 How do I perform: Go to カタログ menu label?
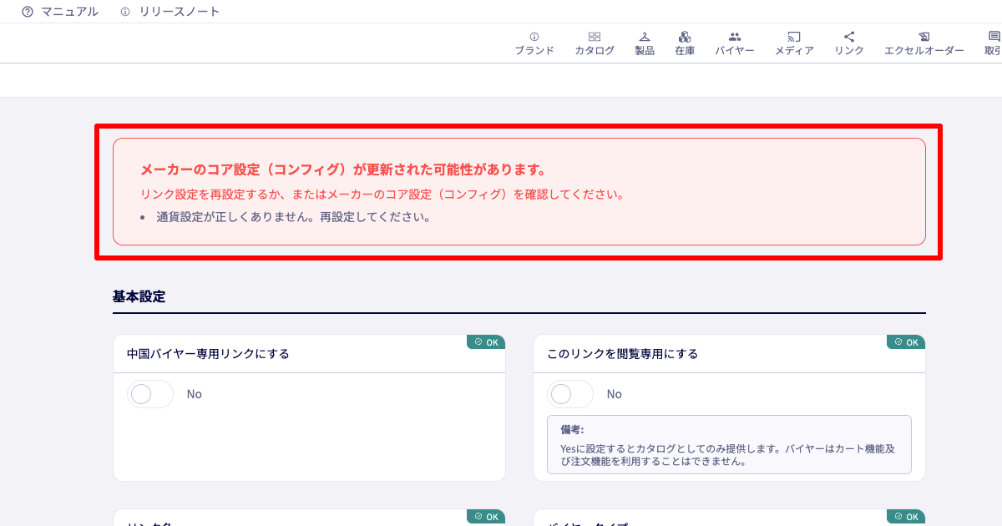595,51
